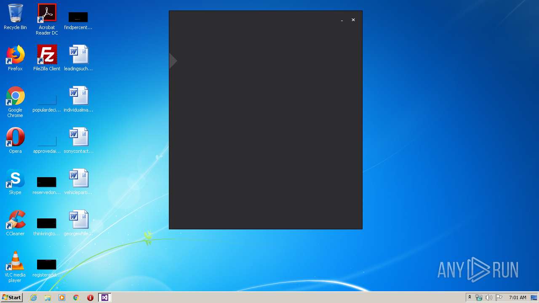Open Google Chrome desktop shortcut

tap(15, 102)
